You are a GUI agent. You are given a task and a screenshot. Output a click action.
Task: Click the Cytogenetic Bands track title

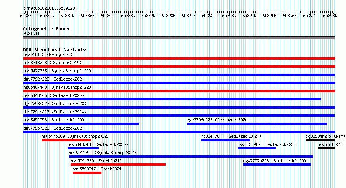46,29
